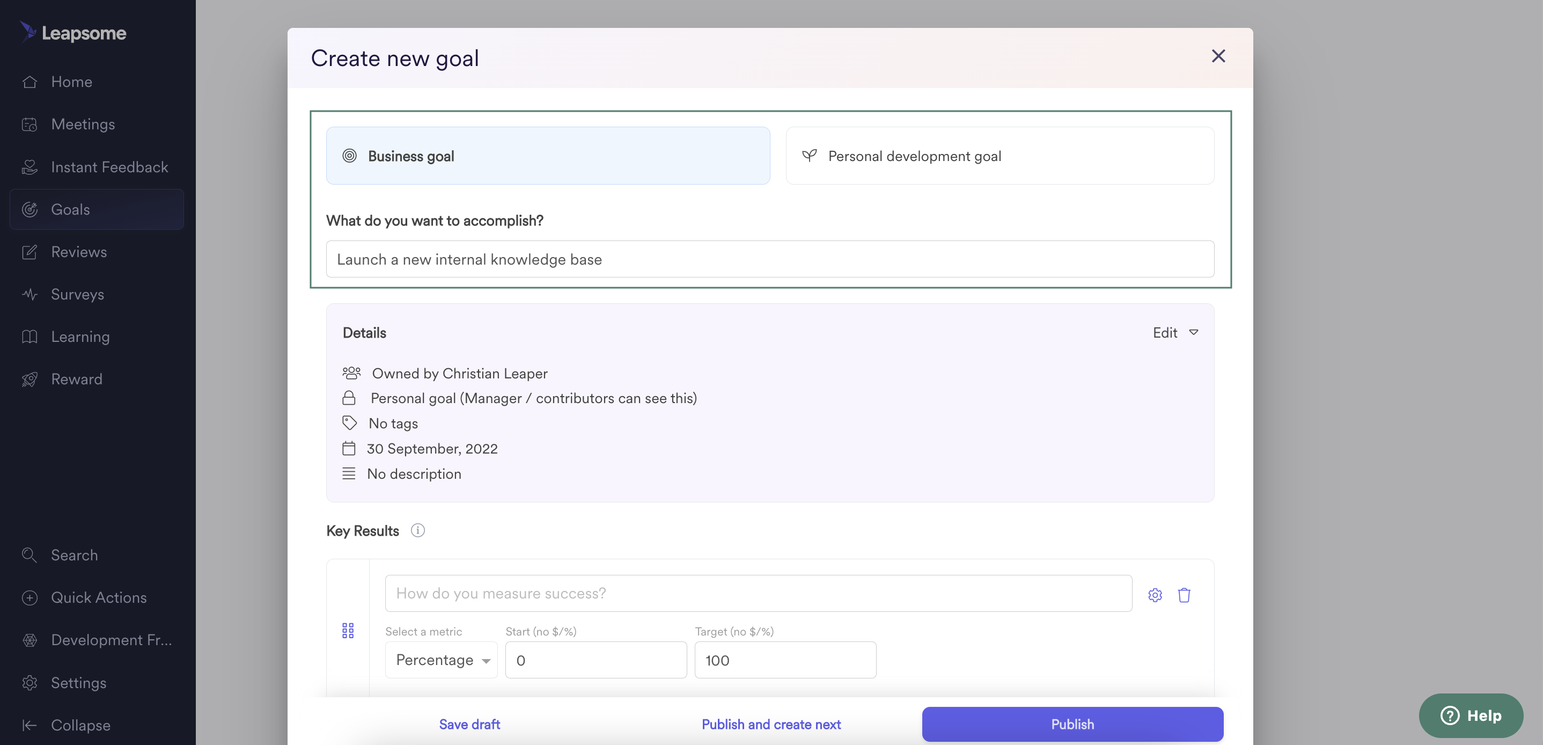Click the lock visibility icon in Details
This screenshot has width=1543, height=745.
(349, 398)
